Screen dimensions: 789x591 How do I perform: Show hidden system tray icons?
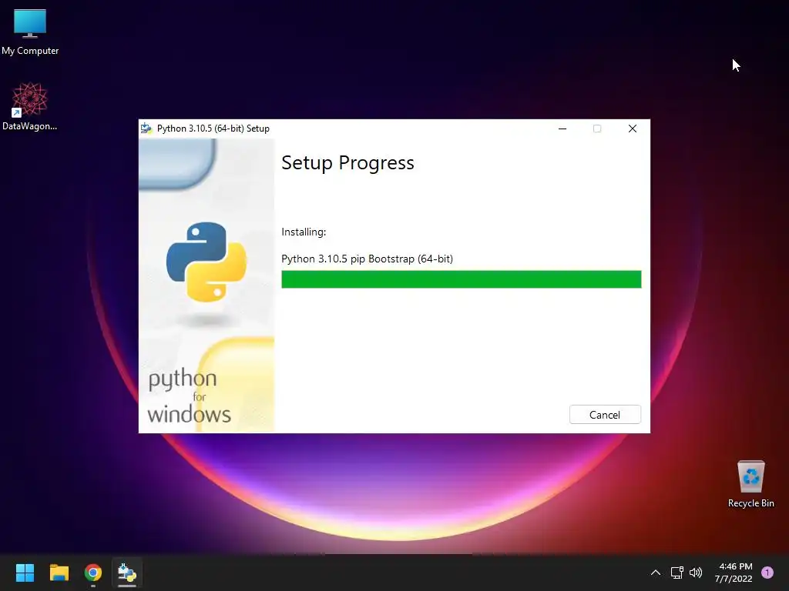click(655, 573)
